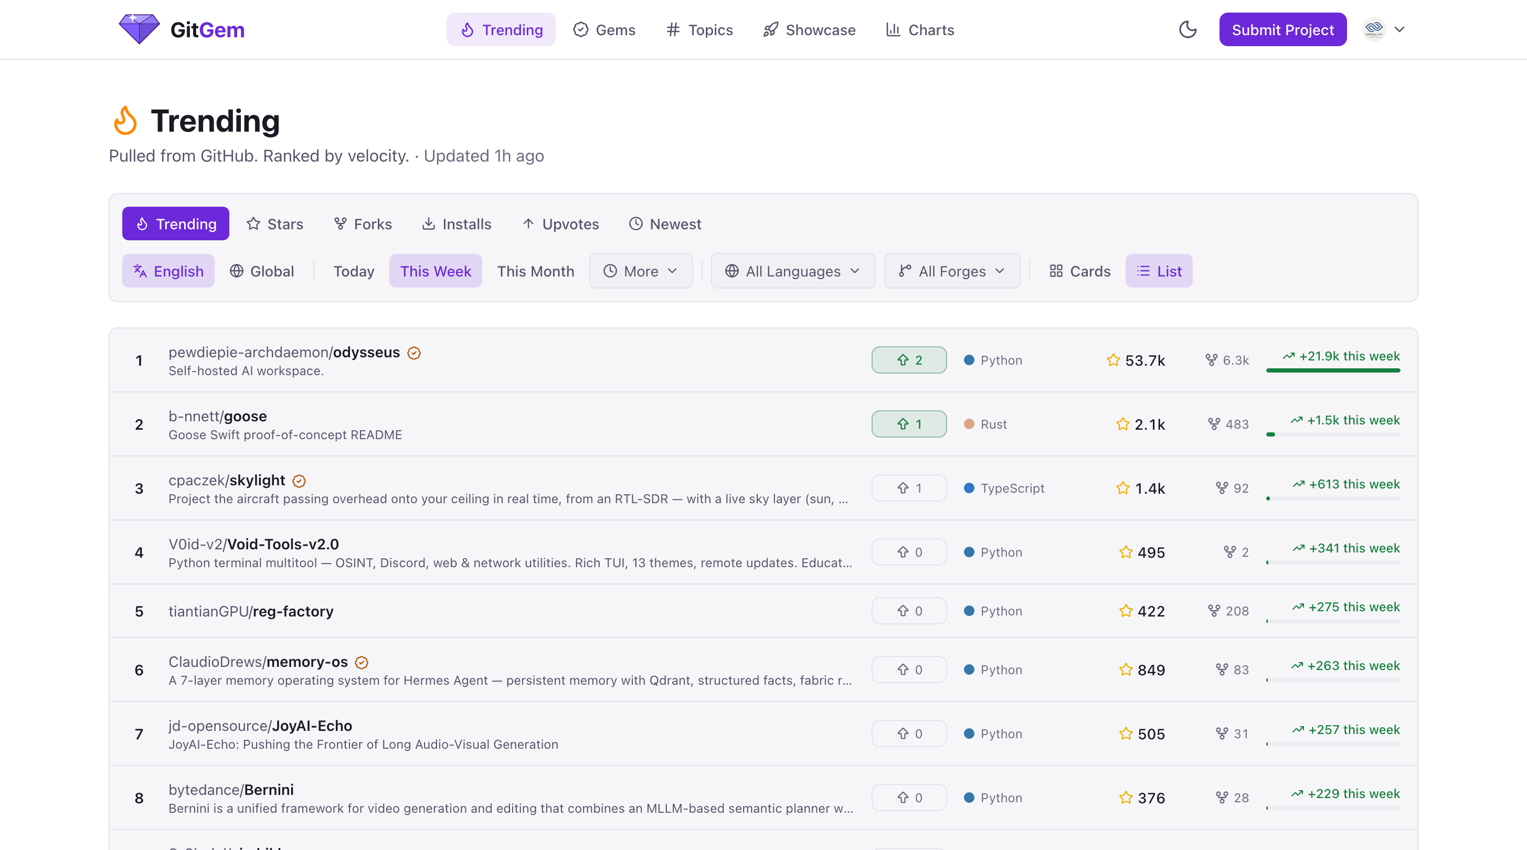
Task: Open Trending in top navigation
Action: pyautogui.click(x=501, y=29)
